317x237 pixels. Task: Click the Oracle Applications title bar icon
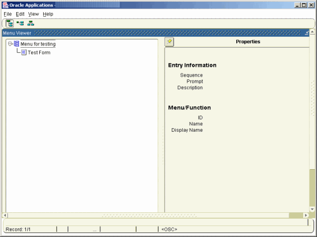pos(5,5)
